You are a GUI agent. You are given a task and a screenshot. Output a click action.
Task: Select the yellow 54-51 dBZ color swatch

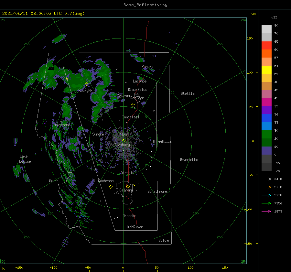coord(266,70)
